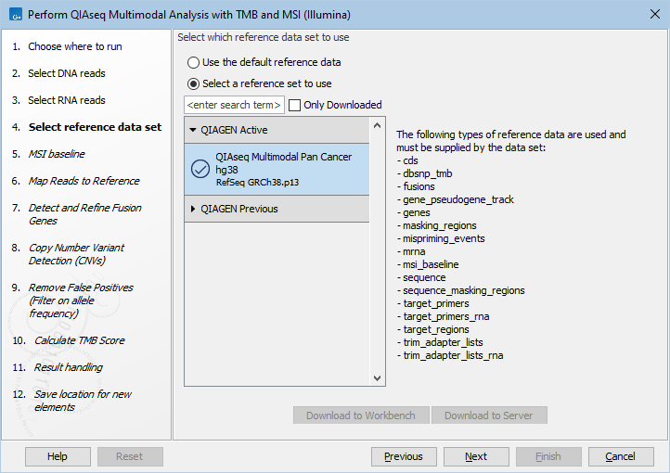Select QIAseq Multimodal Pan Cancer hg38 set
This screenshot has width=670, height=473.
(277, 170)
